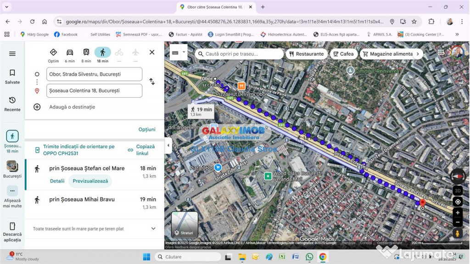Expand the flat terrain route details
The height and width of the screenshot is (264, 470).
pos(153,229)
